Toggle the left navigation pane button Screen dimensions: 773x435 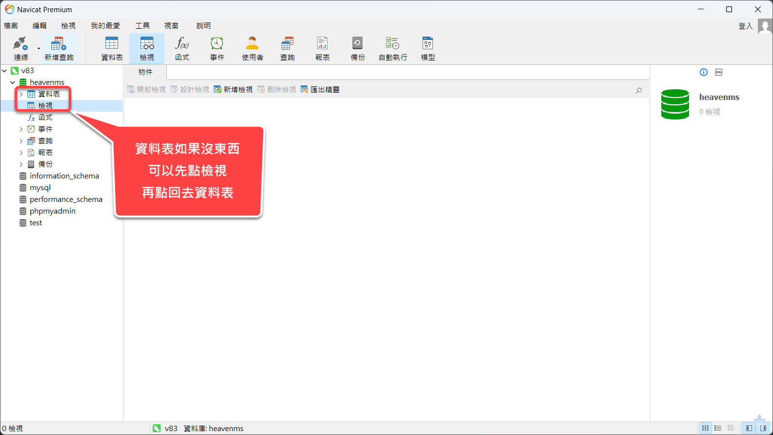pos(749,428)
